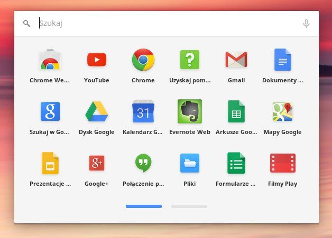The width and height of the screenshot is (332, 238).
Task: Open the Kalendarz Google icon
Action: point(143,111)
